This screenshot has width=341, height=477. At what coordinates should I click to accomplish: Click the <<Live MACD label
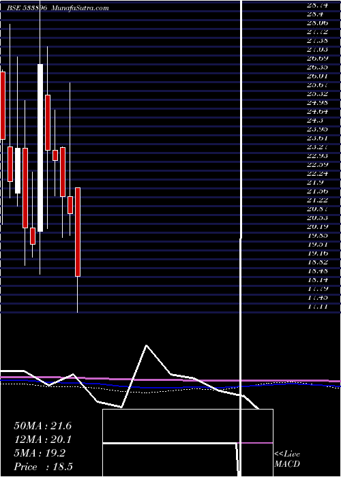click(x=287, y=459)
